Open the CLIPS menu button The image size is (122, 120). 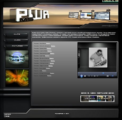(17, 34)
